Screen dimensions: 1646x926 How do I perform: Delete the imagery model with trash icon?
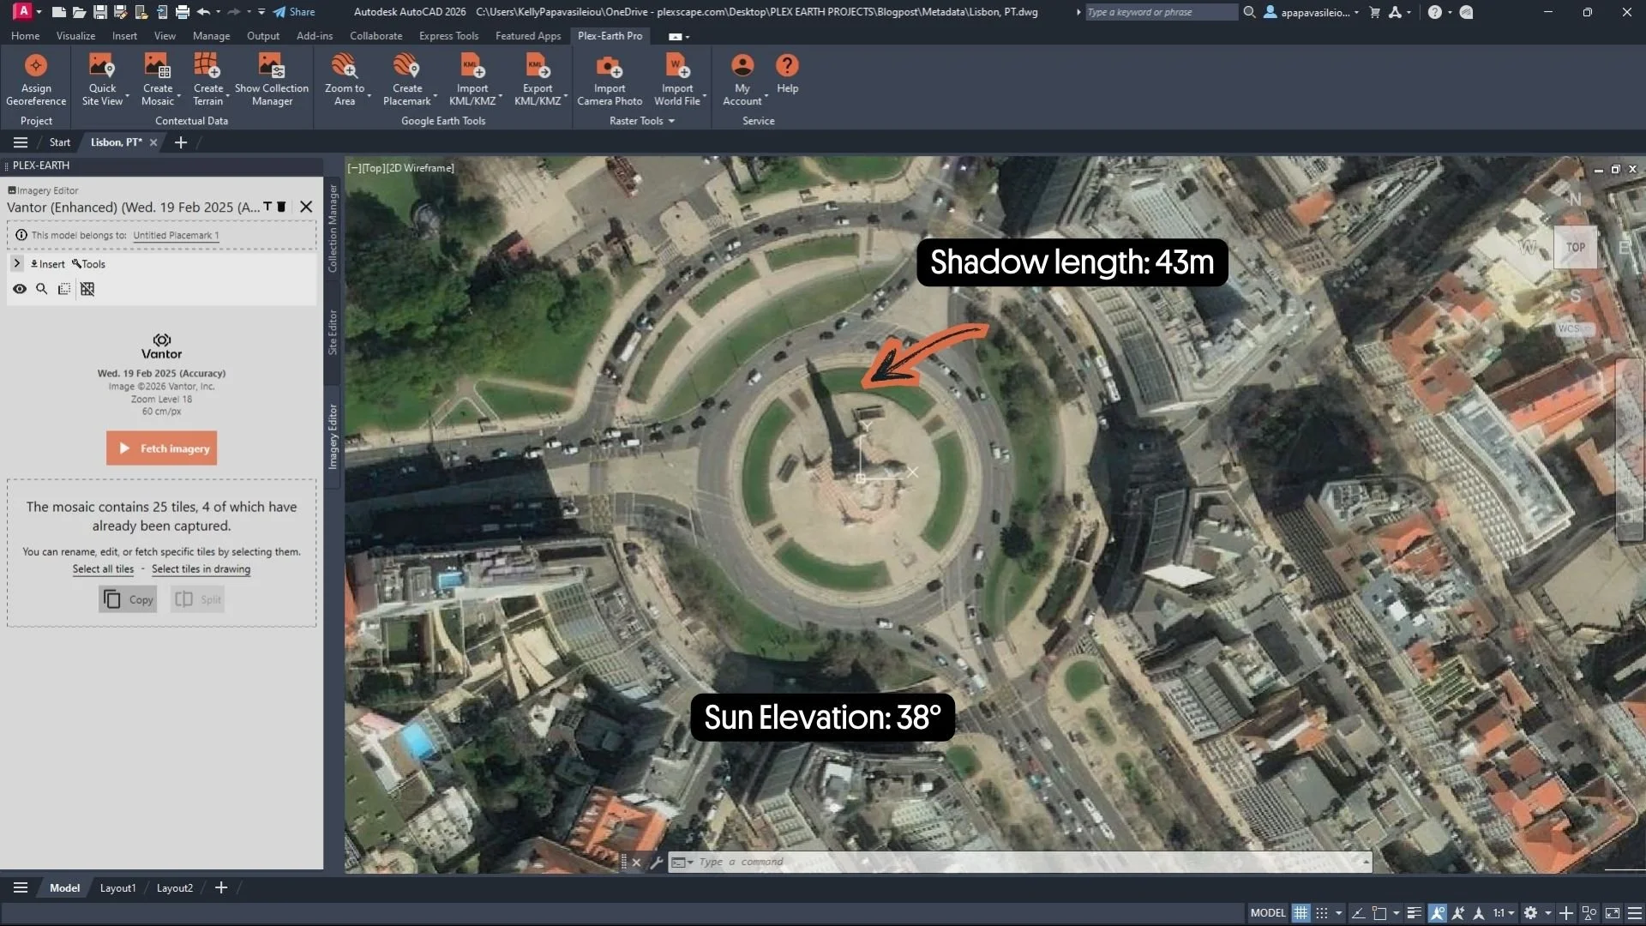pos(281,207)
